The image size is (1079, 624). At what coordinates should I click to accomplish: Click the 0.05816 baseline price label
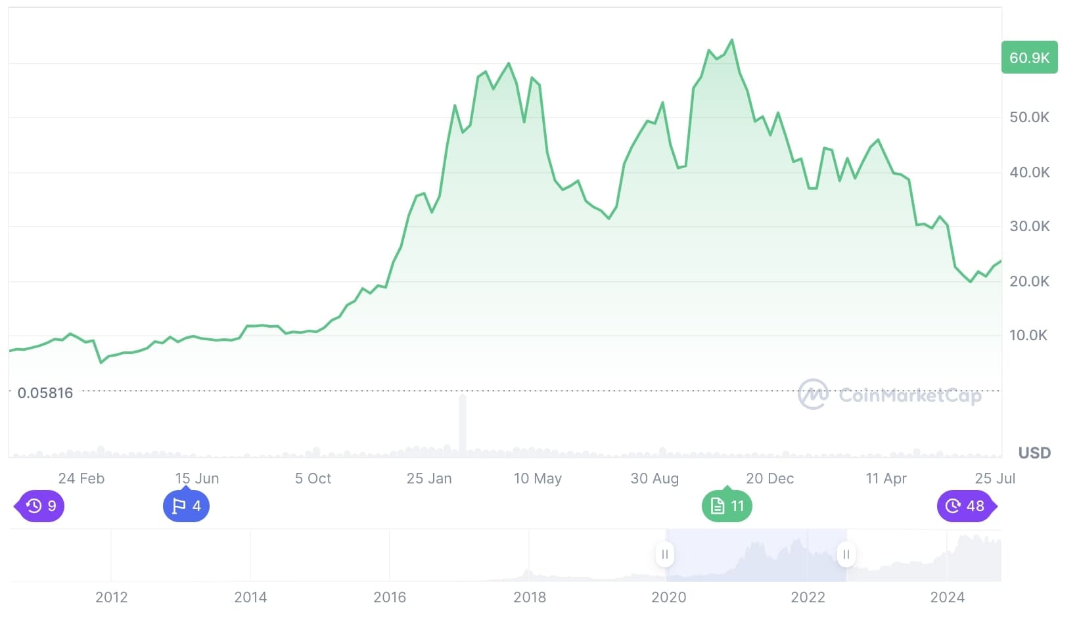point(45,393)
